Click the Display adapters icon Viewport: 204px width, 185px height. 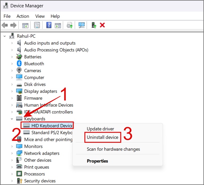pos(19,91)
